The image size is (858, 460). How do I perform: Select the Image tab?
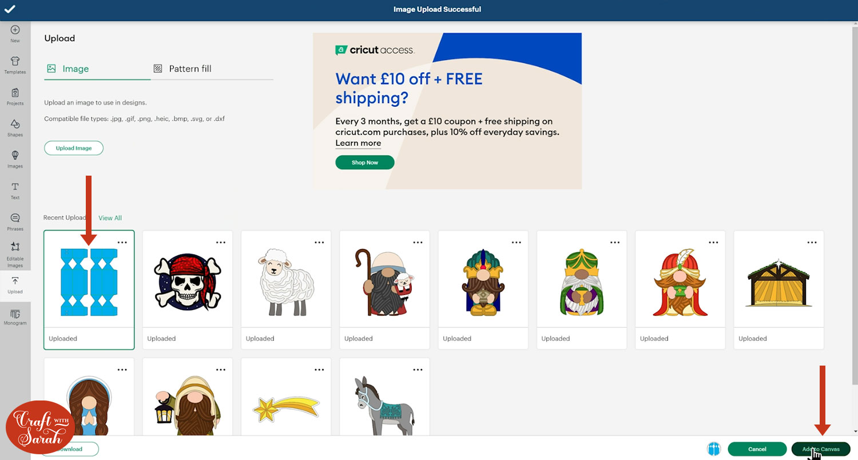tap(68, 69)
